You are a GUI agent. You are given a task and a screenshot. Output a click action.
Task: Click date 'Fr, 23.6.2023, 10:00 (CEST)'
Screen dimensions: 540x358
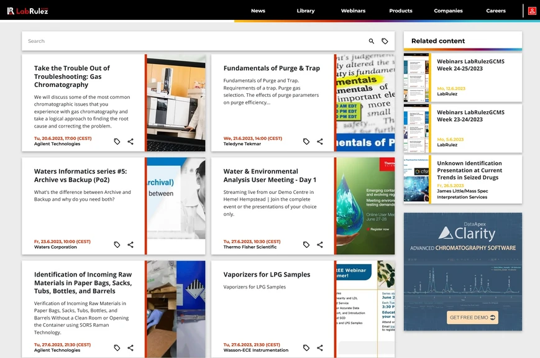(x=62, y=242)
